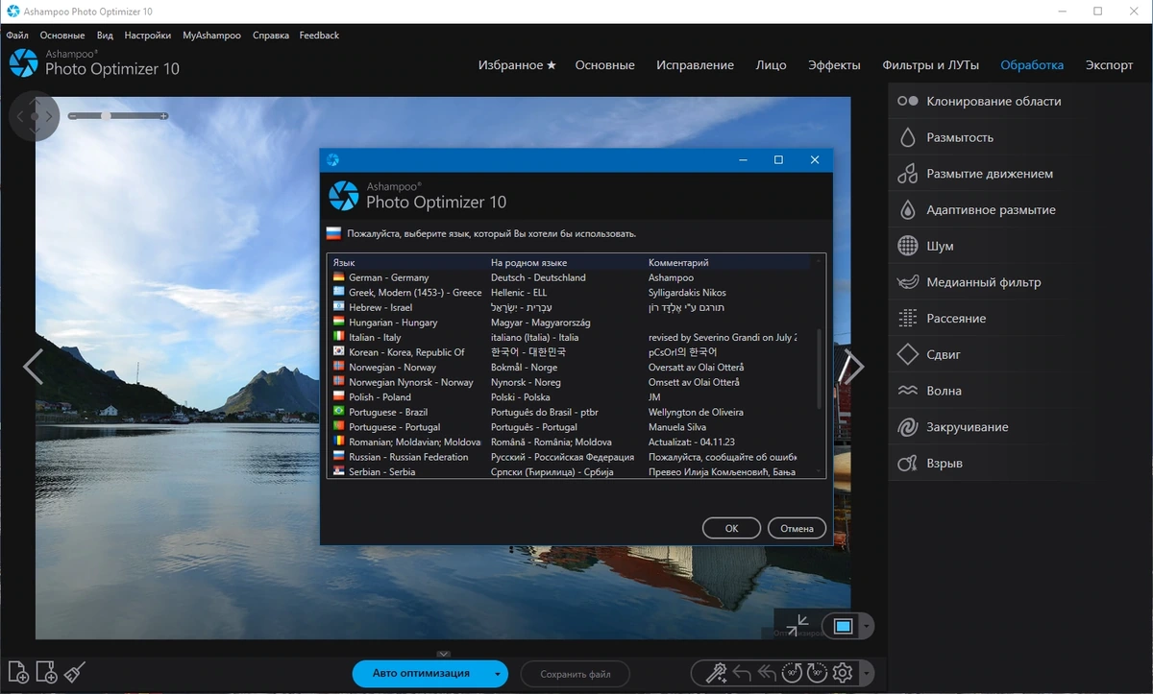1153x694 pixels.
Task: Switch to the Экспорт tab
Action: point(1110,65)
